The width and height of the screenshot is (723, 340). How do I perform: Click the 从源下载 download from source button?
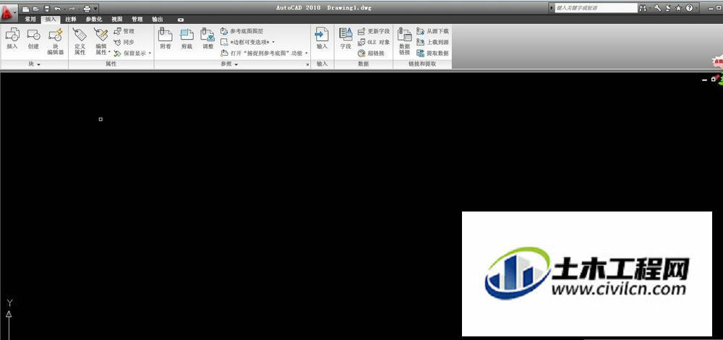(432, 31)
